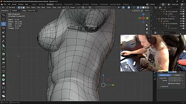Select the Poly Build tool

[x=3, y=75]
